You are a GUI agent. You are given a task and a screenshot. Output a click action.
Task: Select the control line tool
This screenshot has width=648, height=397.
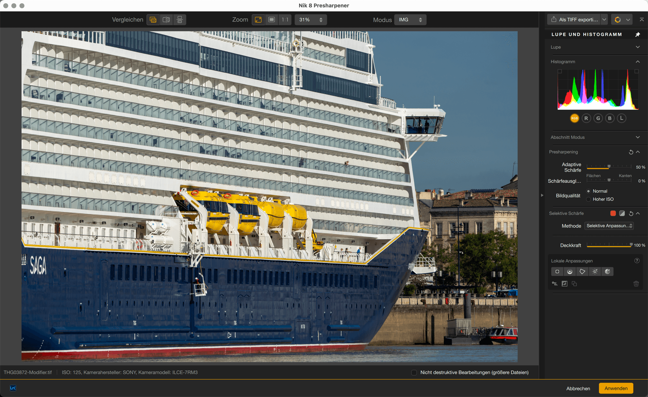(570, 272)
